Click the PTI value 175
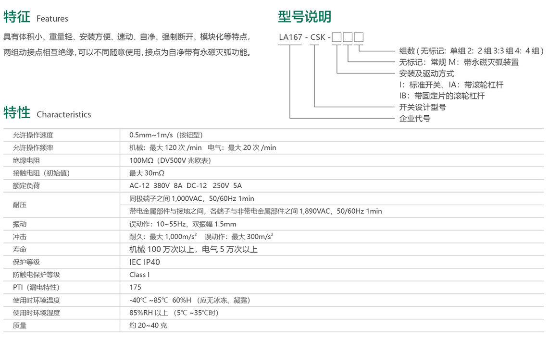Screen dimensions: 548x340 tap(135, 287)
